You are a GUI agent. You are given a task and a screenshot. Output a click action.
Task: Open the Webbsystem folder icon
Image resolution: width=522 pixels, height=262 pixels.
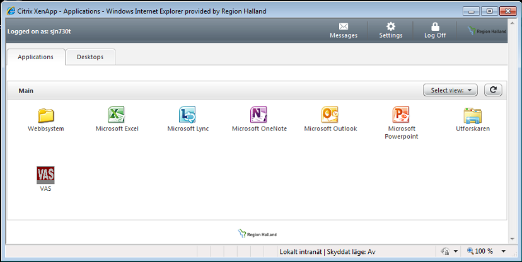tap(45, 115)
